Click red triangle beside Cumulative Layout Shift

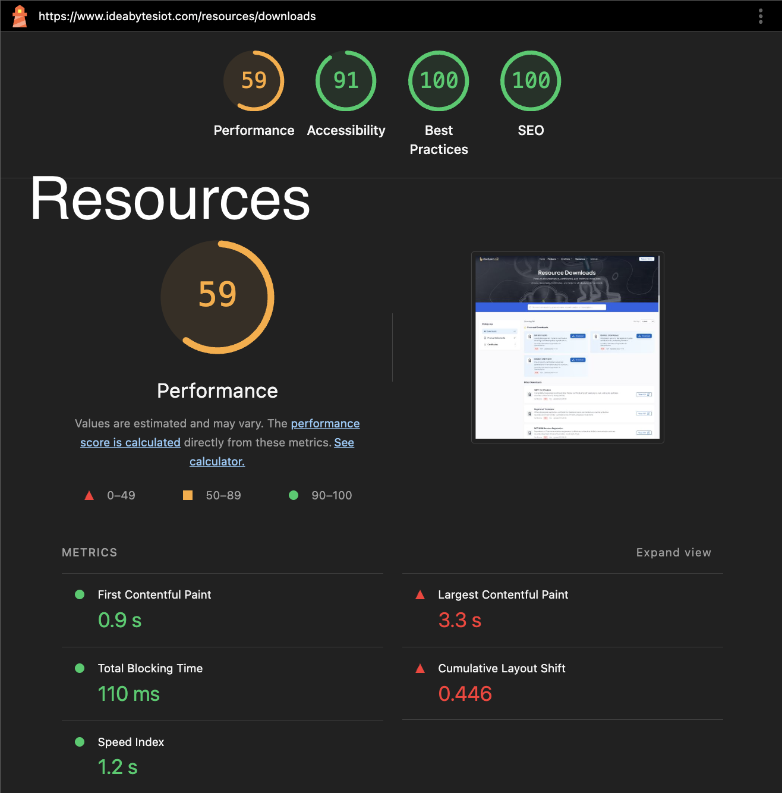pyautogui.click(x=420, y=668)
